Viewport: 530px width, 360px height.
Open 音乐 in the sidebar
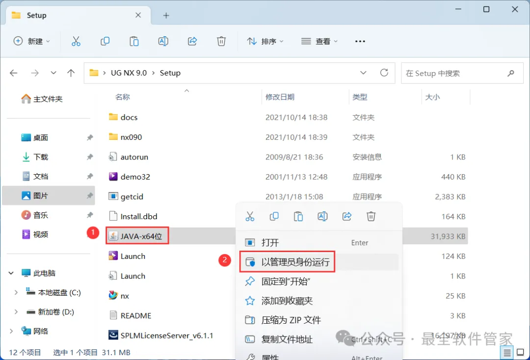click(x=35, y=215)
